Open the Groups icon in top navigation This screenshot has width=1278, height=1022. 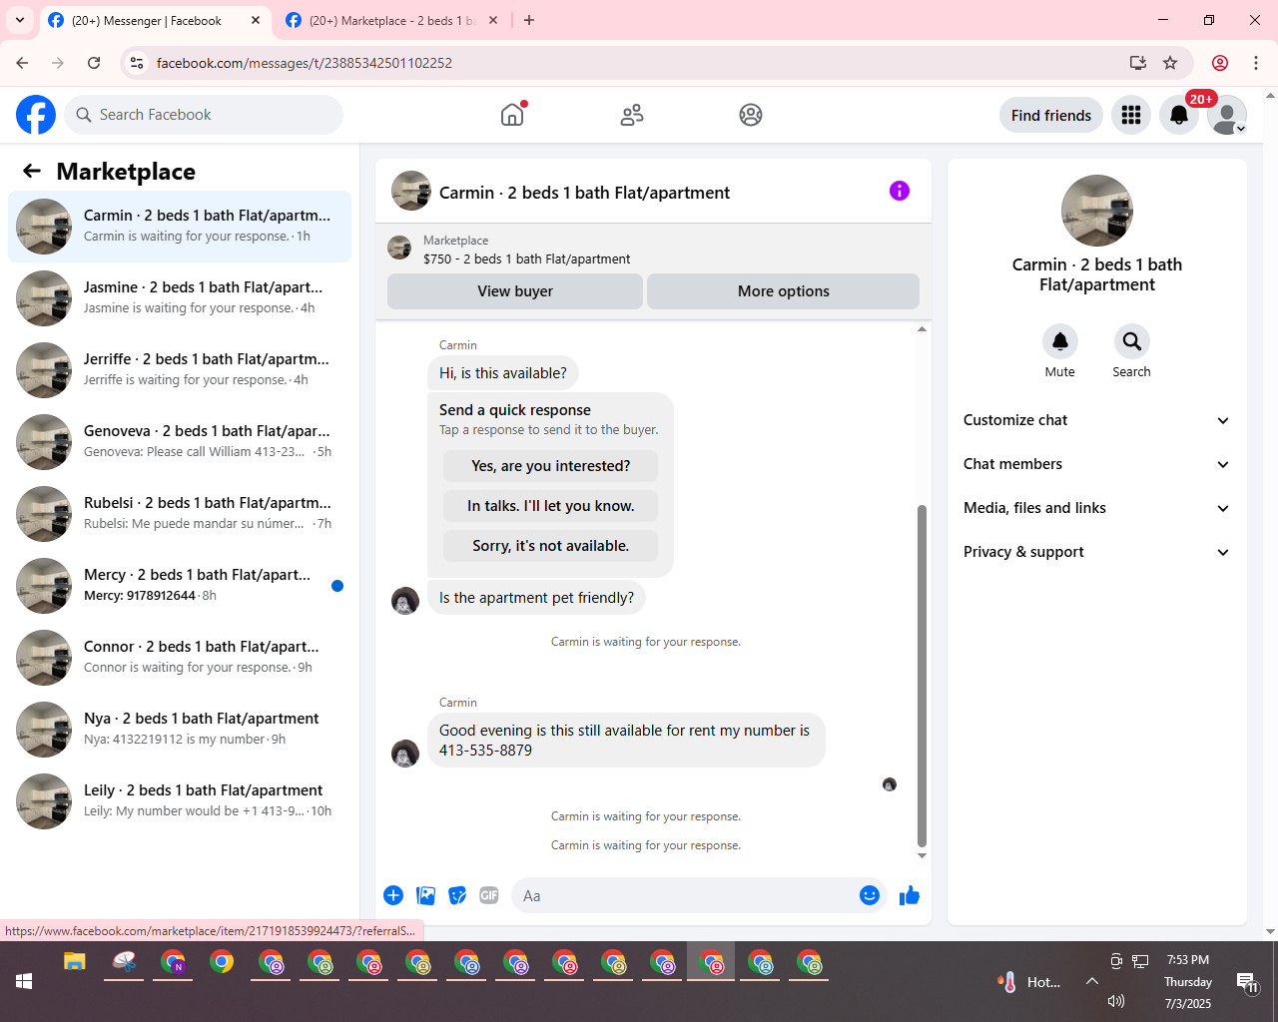tap(751, 115)
